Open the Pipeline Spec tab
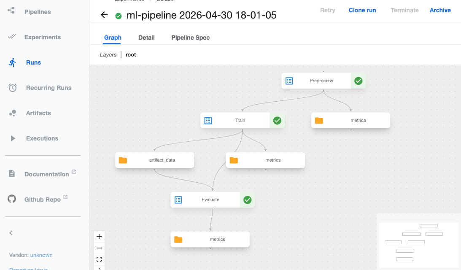Image resolution: width=461 pixels, height=270 pixels. 191,38
